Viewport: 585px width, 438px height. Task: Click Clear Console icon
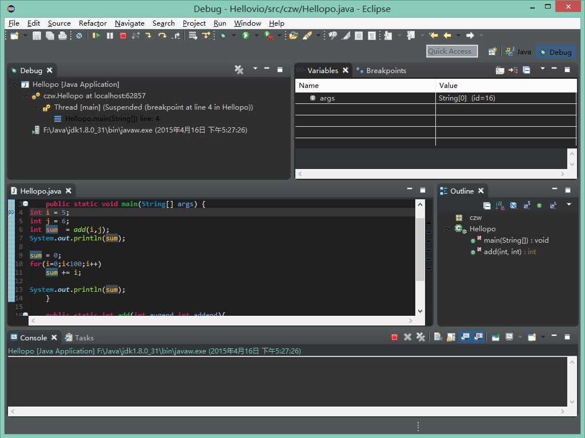pyautogui.click(x=438, y=337)
